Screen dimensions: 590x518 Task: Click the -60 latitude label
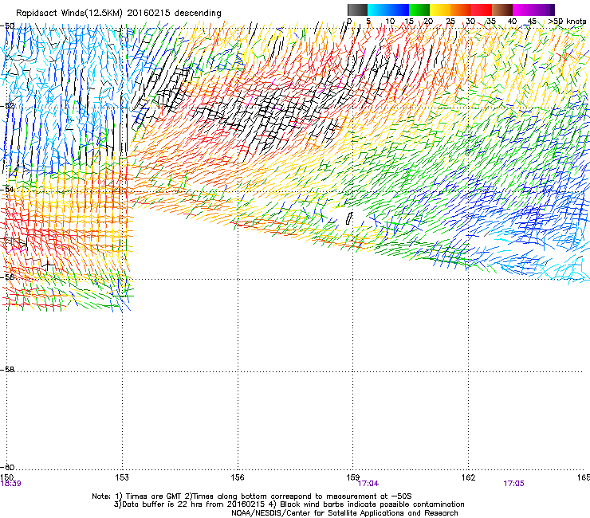(x=7, y=468)
